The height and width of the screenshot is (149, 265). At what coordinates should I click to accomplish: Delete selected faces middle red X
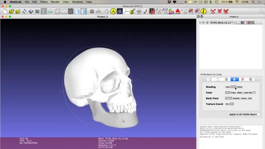[x=219, y=11]
